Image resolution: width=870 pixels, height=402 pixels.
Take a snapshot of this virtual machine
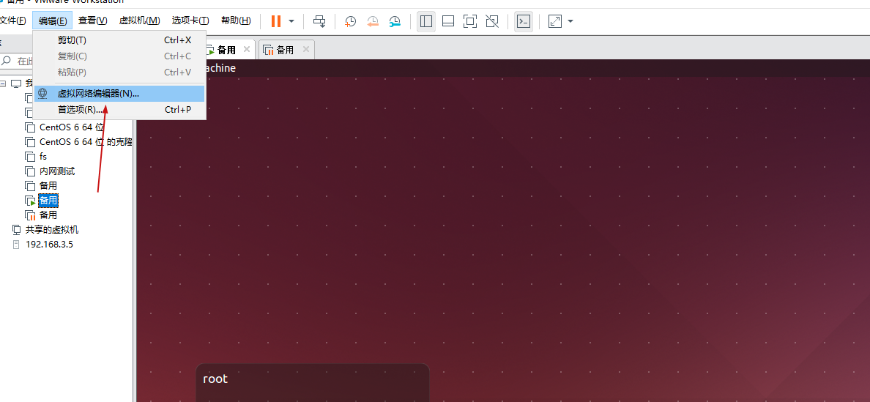[x=351, y=22]
